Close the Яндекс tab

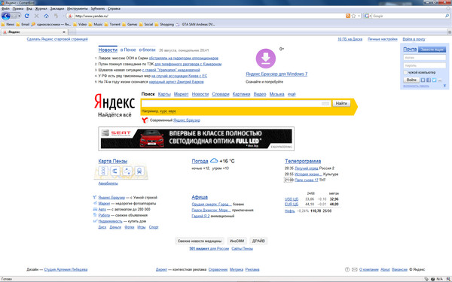click(x=64, y=32)
